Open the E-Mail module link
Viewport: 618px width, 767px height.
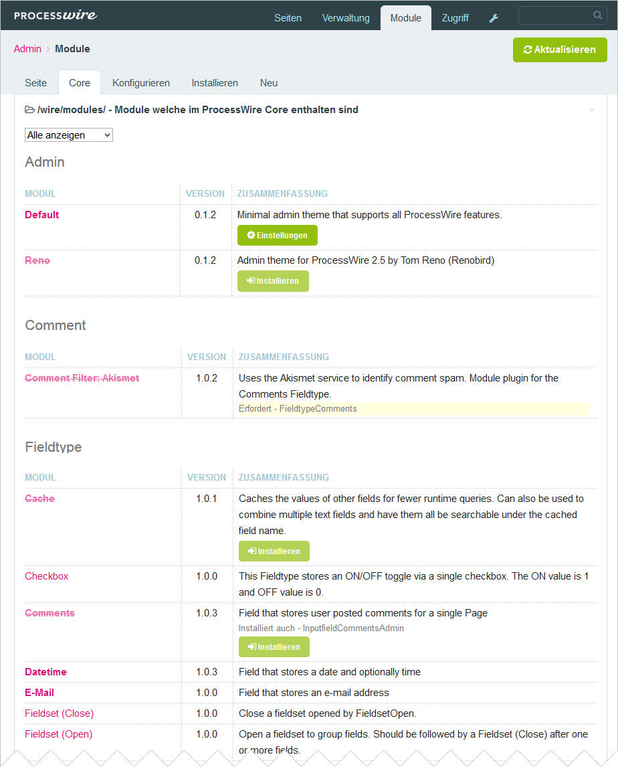point(39,693)
